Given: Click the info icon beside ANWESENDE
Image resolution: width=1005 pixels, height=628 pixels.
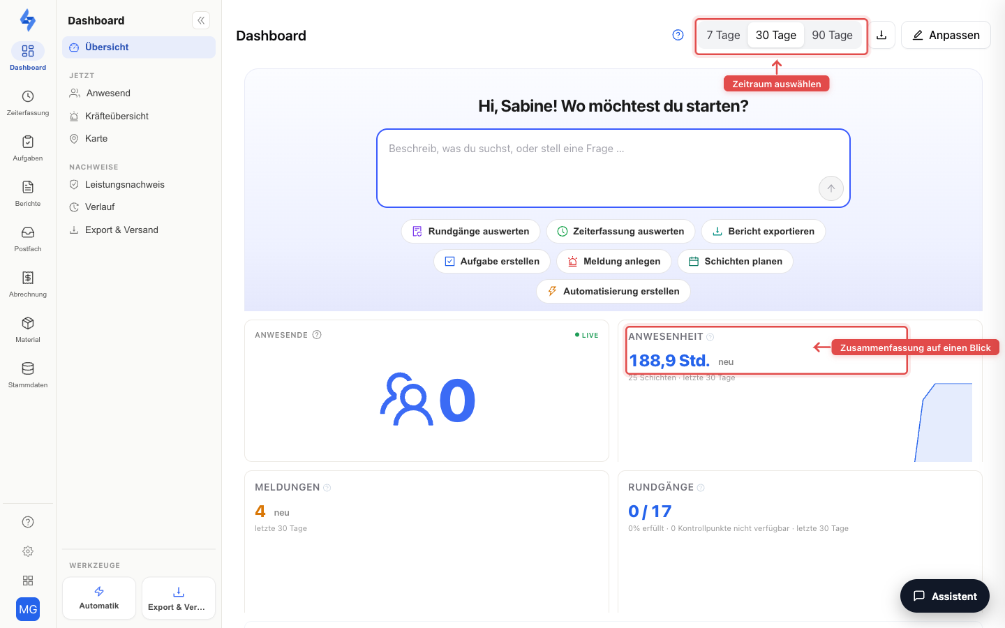Looking at the screenshot, I should coord(317,335).
